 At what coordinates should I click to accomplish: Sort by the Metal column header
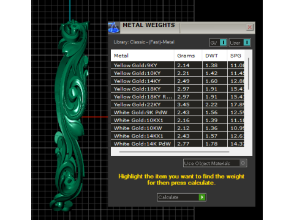point(143,56)
